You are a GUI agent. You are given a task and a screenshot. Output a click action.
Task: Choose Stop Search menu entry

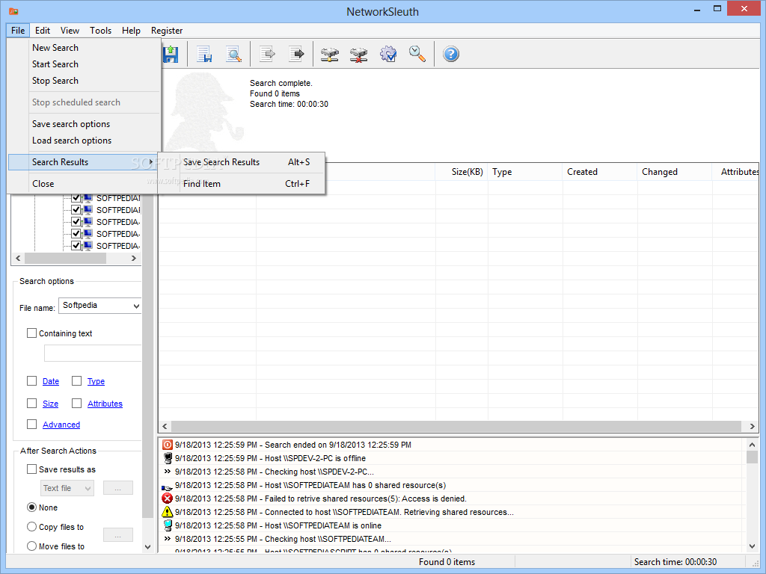point(84,81)
